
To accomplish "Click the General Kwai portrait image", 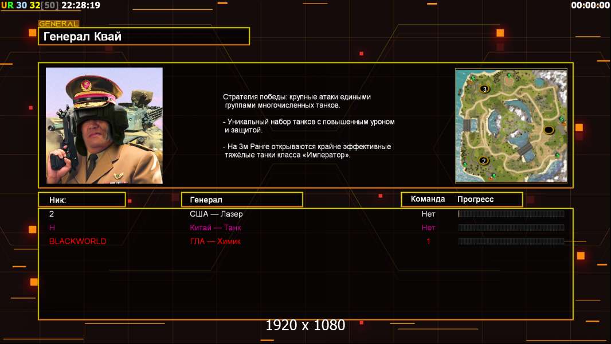I will pos(104,126).
